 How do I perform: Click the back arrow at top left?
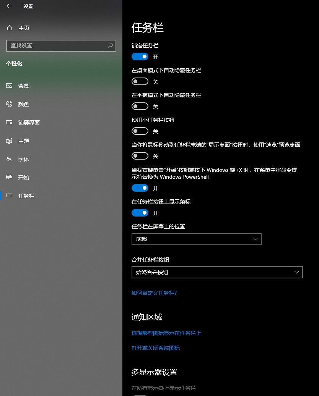[x=8, y=6]
